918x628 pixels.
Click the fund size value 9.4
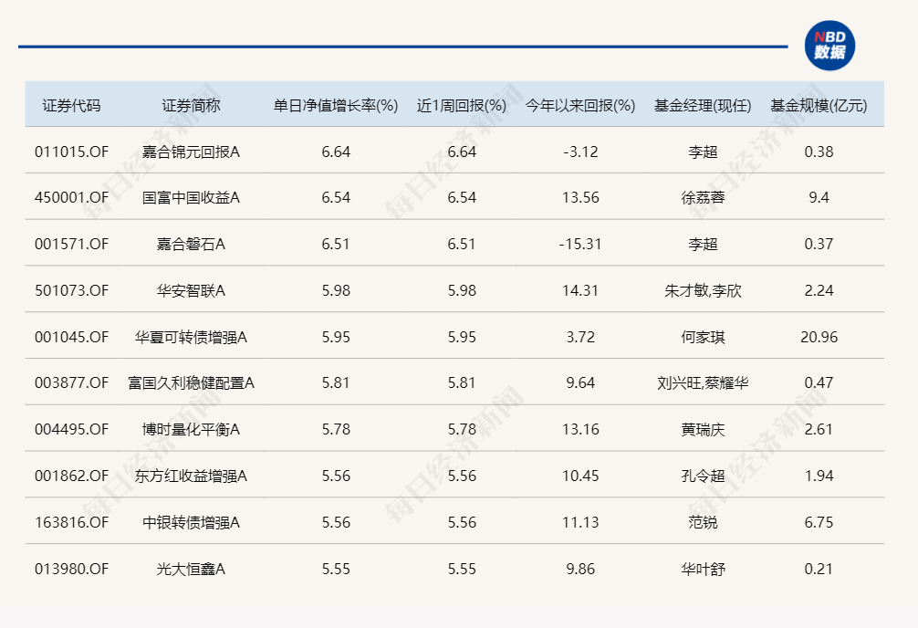click(819, 197)
